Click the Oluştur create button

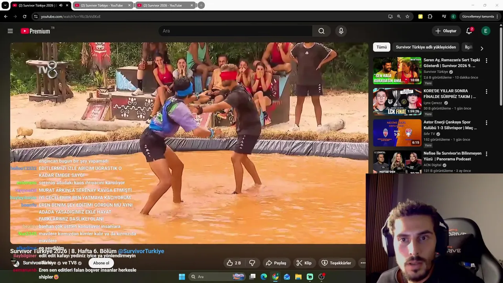(x=446, y=31)
